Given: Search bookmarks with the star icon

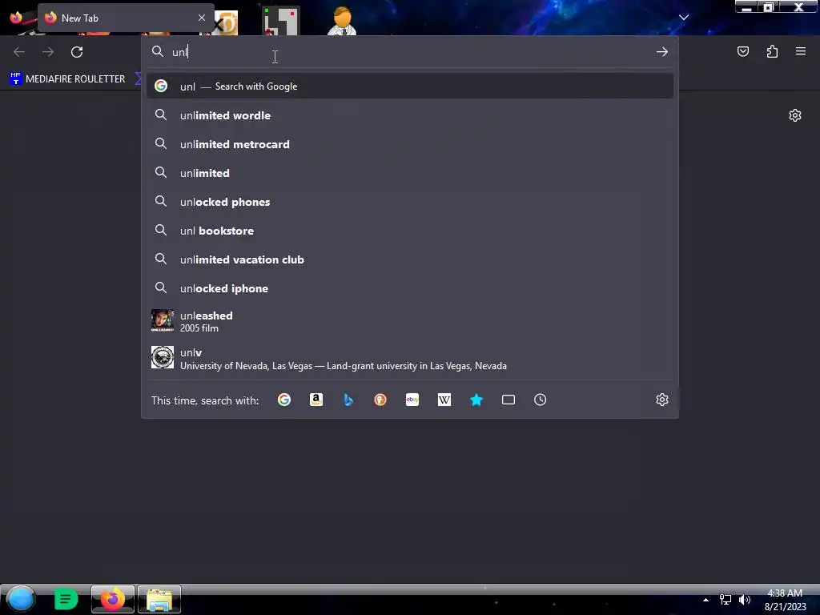Looking at the screenshot, I should 476,400.
